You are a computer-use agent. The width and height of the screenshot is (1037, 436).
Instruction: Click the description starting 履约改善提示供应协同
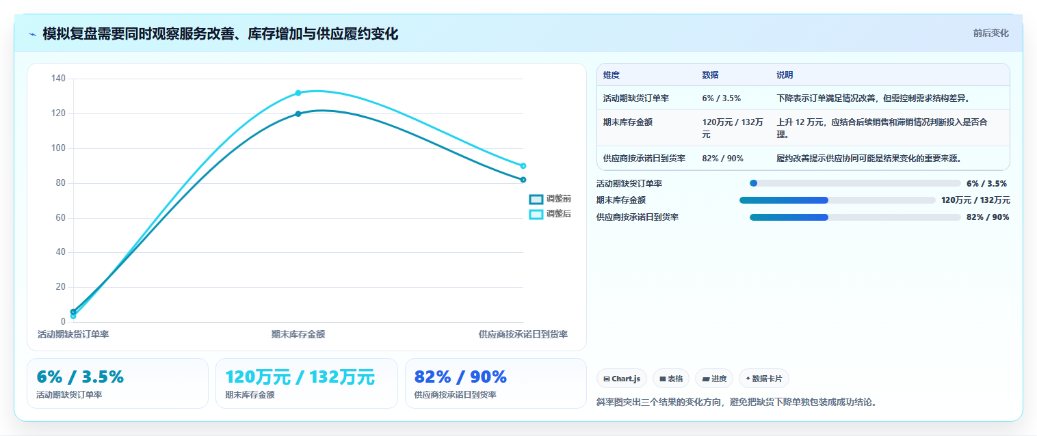pyautogui.click(x=869, y=158)
